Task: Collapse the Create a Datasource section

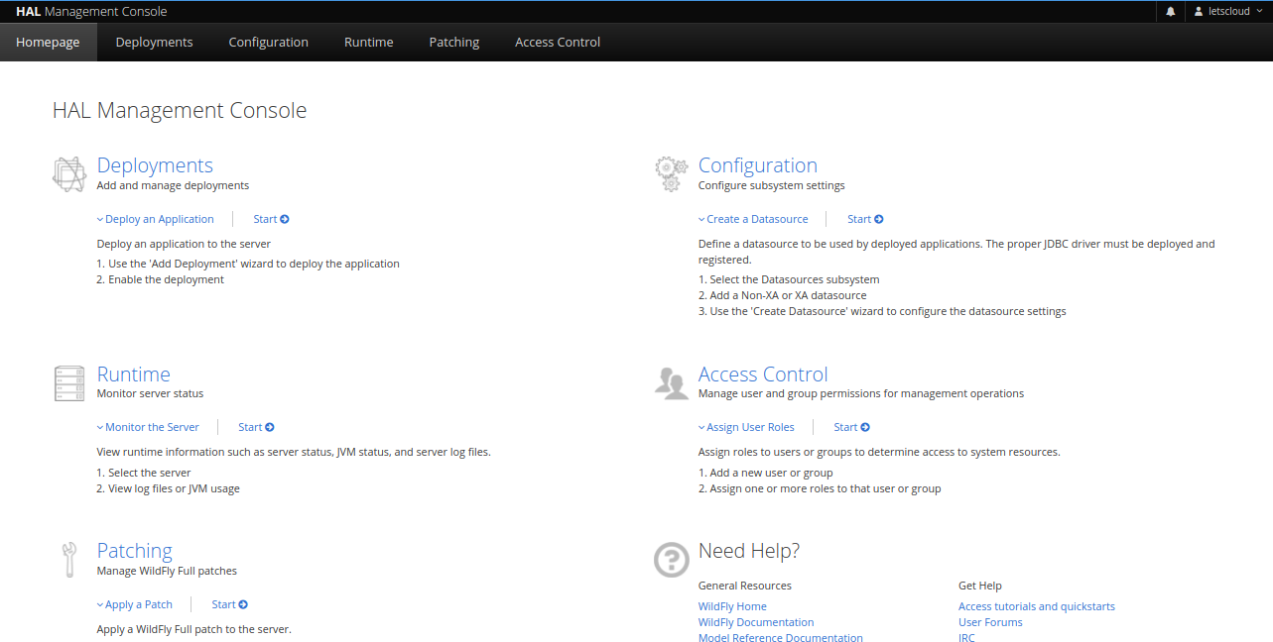Action: click(x=753, y=219)
